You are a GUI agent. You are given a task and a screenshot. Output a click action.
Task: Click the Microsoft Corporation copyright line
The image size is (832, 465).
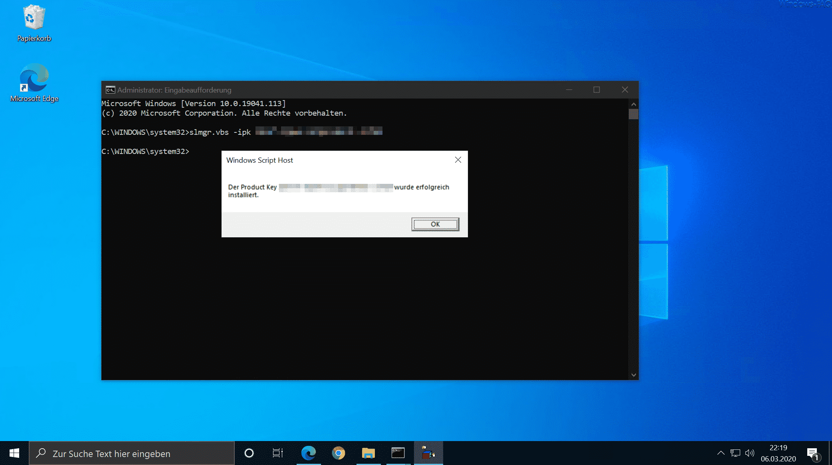click(x=224, y=113)
